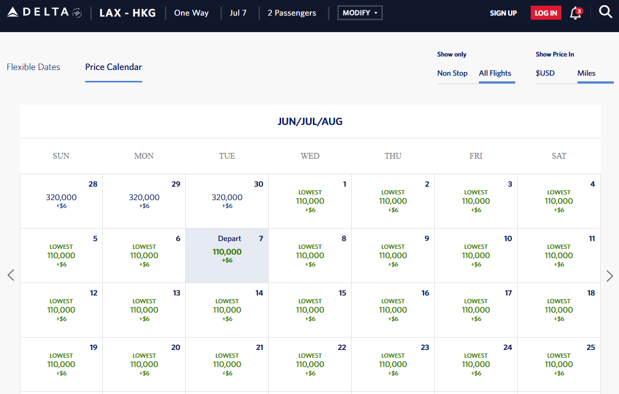Choose the 25 date cell
The width and height of the screenshot is (619, 394).
click(x=559, y=364)
